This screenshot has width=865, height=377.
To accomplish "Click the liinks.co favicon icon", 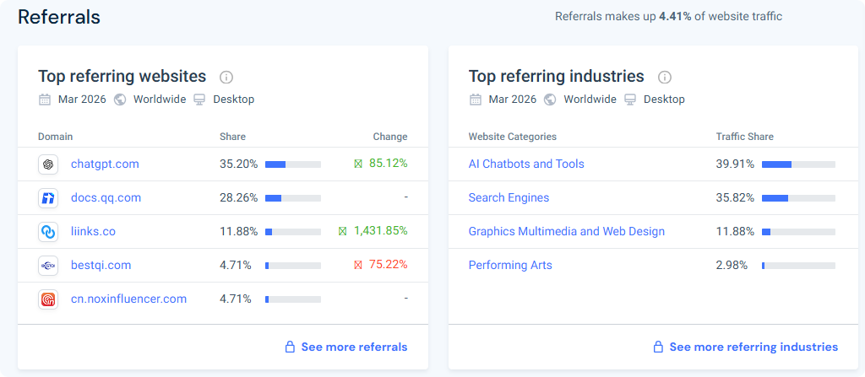I will pyautogui.click(x=48, y=232).
